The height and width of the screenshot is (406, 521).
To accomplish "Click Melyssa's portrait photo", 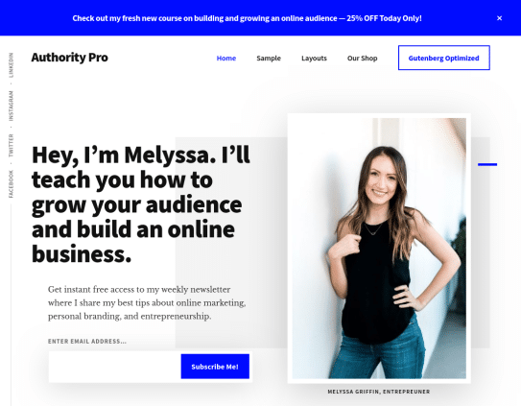I will 379,248.
